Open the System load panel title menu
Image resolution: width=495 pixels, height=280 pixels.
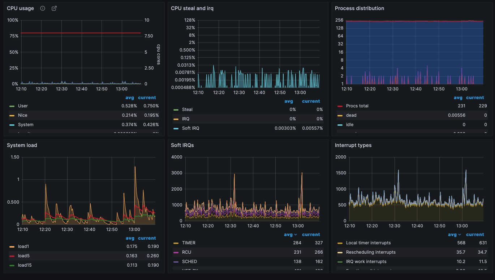pyautogui.click(x=22, y=145)
